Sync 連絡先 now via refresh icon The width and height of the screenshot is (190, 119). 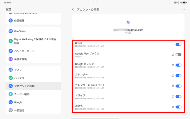pyautogui.click(x=173, y=107)
